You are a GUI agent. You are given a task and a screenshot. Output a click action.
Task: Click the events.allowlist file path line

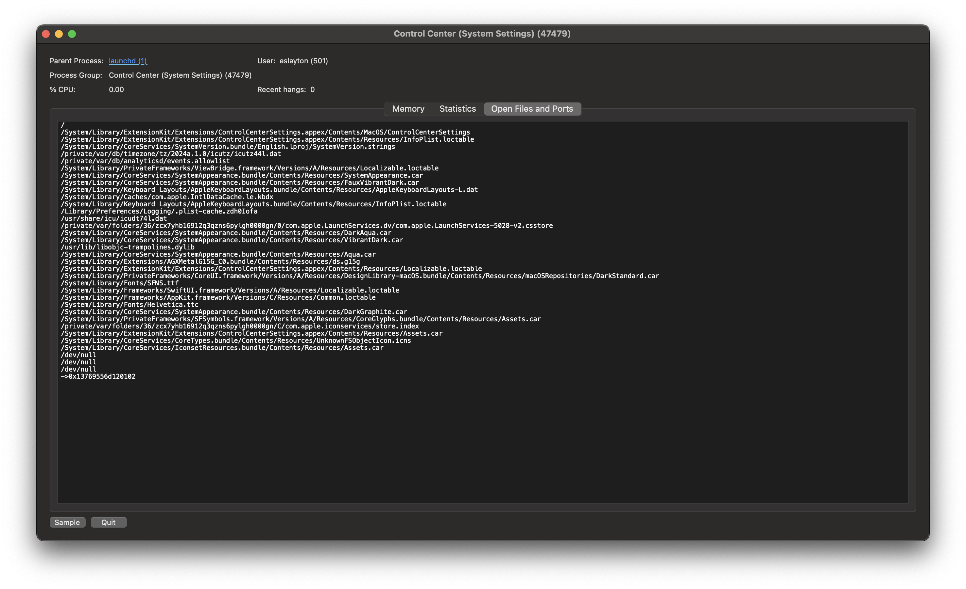145,161
